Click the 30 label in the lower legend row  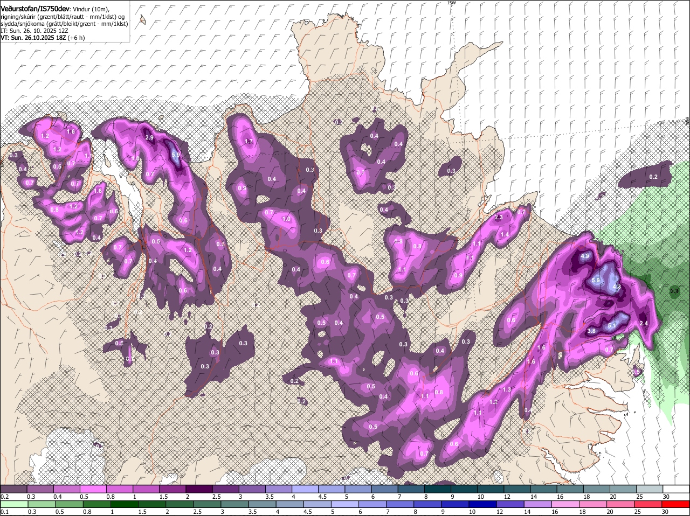tap(665, 512)
